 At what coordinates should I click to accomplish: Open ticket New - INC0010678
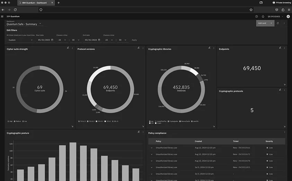click(x=241, y=161)
